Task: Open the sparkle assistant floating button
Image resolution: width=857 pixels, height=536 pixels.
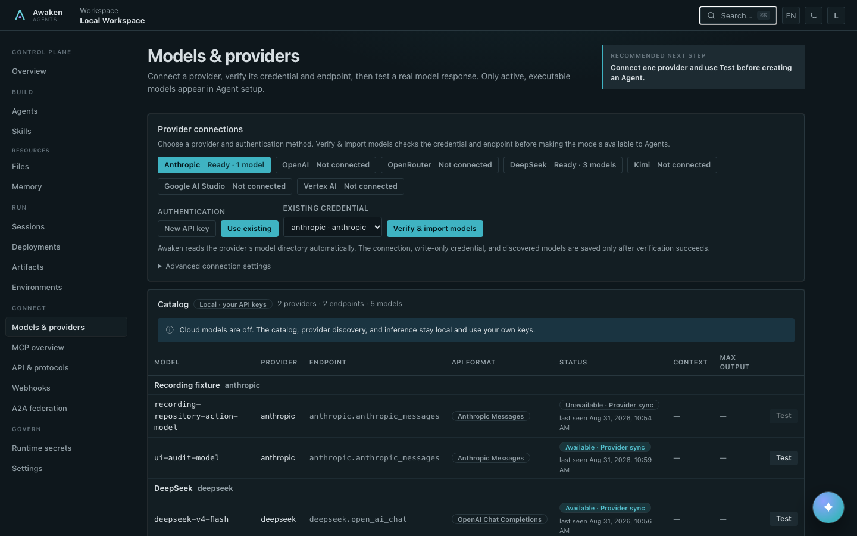Action: tap(828, 507)
